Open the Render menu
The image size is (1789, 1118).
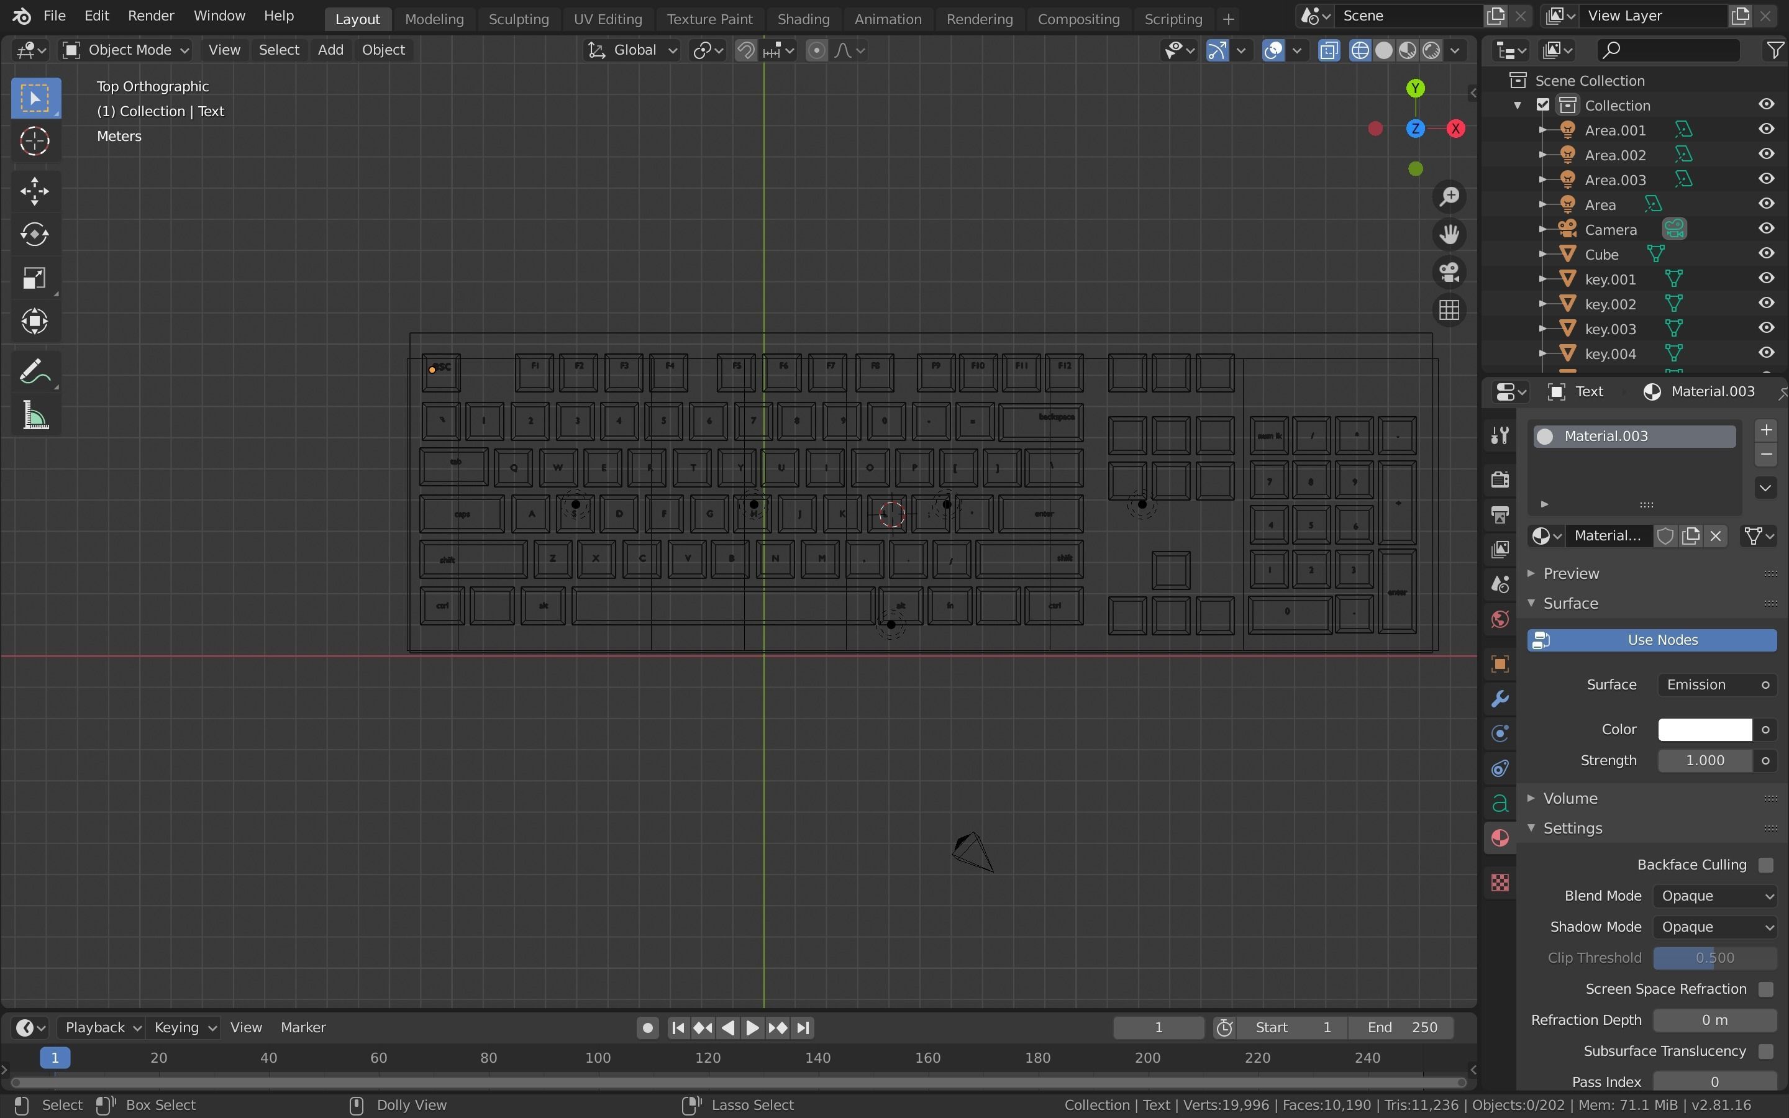151,16
